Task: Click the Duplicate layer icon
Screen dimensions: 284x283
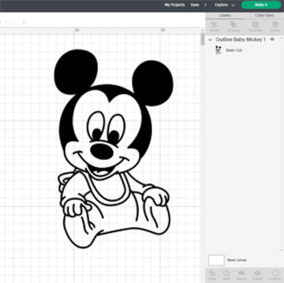Action: click(x=255, y=26)
